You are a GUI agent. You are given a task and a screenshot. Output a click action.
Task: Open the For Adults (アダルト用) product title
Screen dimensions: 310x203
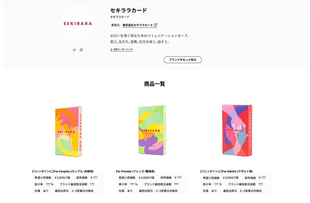tap(227, 171)
